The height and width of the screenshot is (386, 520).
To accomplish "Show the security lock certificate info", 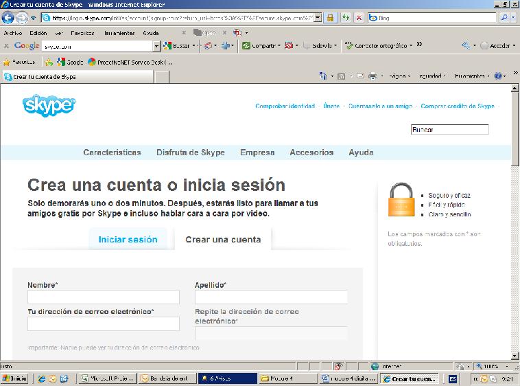I will (x=330, y=18).
